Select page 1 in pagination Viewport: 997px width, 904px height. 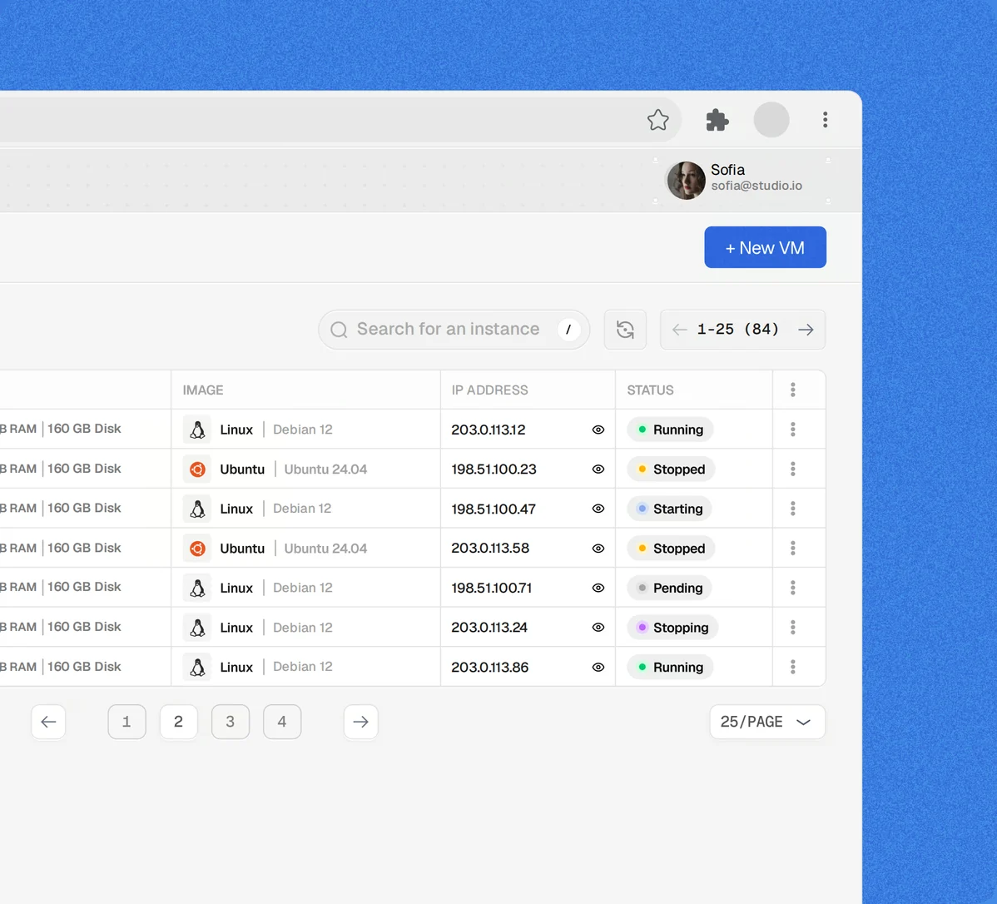tap(126, 722)
